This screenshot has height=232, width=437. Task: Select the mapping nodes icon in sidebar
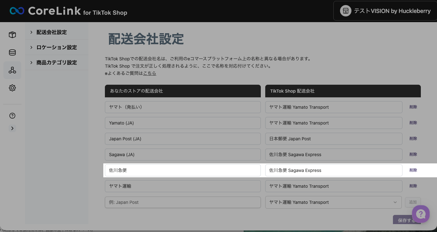12,70
